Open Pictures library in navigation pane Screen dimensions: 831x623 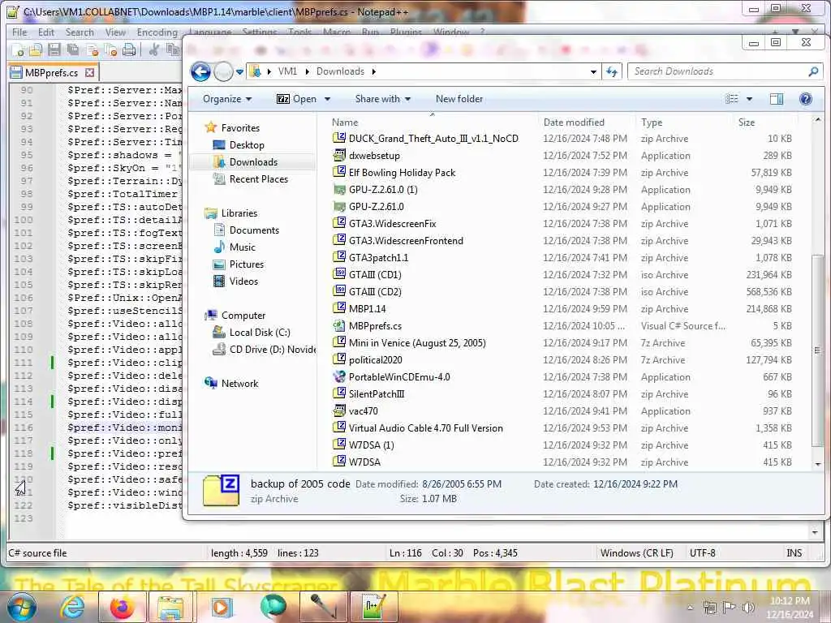tap(247, 264)
